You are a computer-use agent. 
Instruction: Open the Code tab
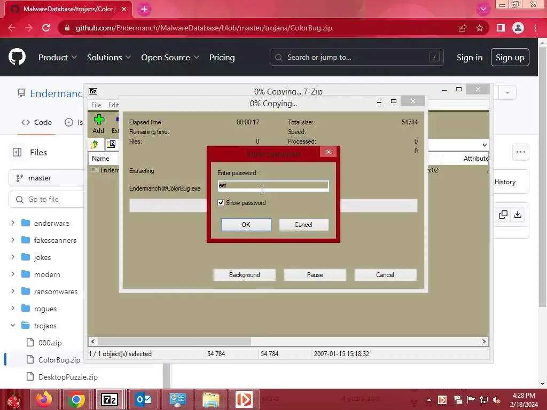click(37, 122)
